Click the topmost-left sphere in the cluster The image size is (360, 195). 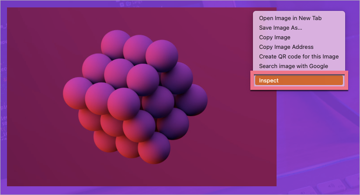115,44
